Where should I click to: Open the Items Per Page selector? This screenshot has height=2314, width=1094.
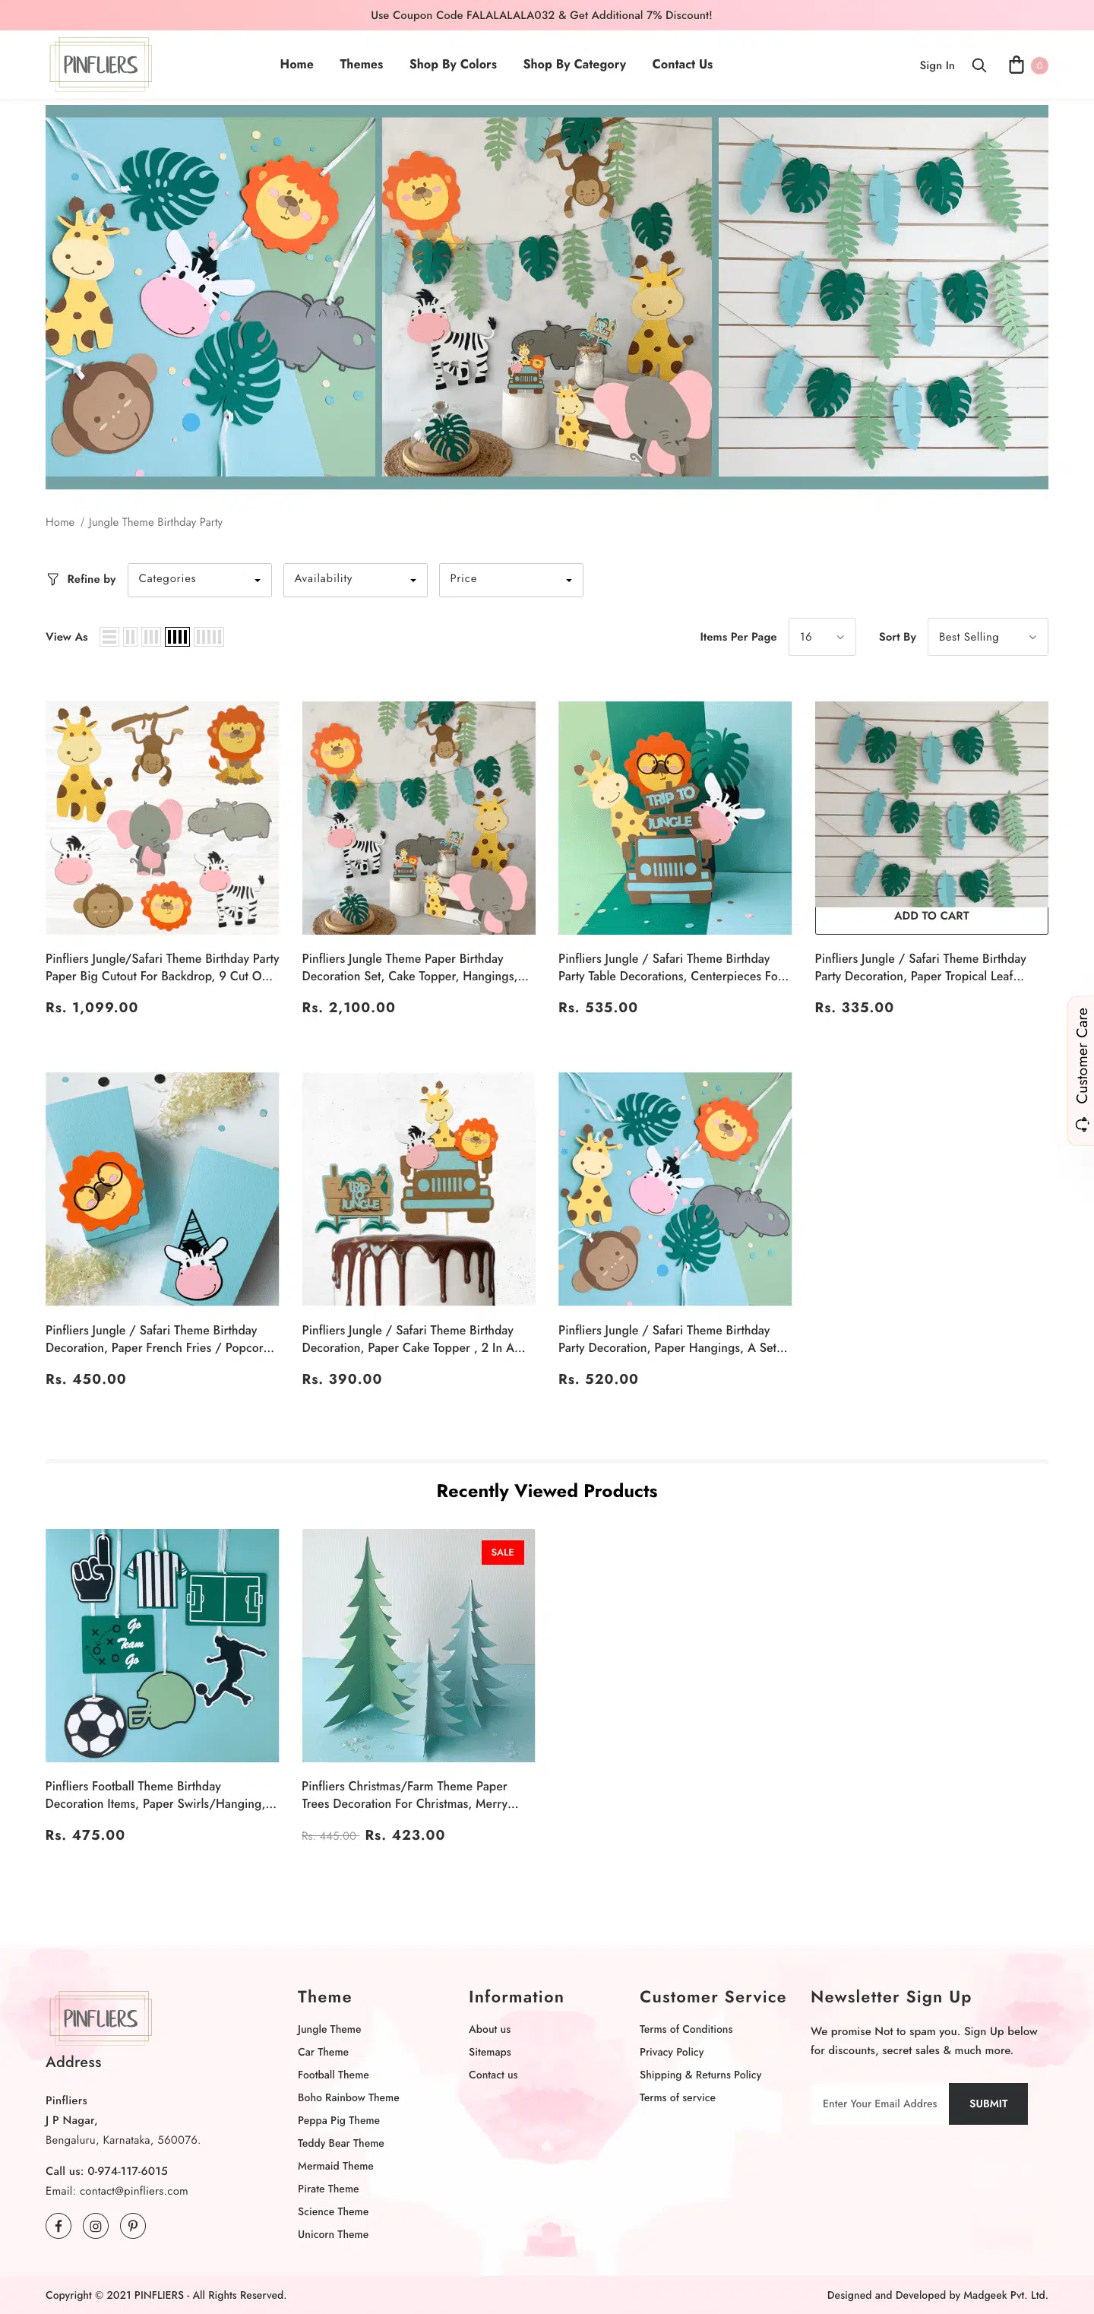(822, 637)
